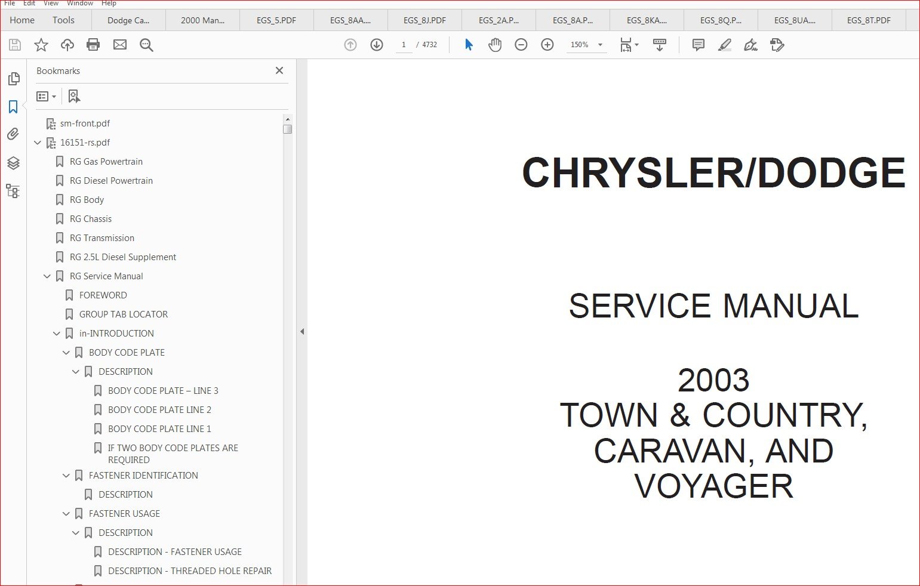The width and height of the screenshot is (920, 586).
Task: Open the sm-front.pdf bookmark
Action: (85, 124)
